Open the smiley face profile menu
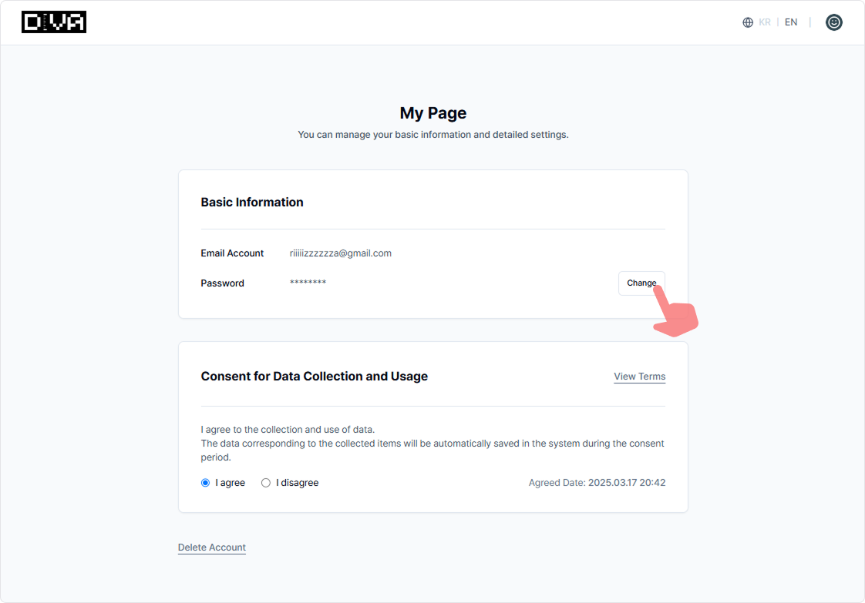 tap(833, 22)
